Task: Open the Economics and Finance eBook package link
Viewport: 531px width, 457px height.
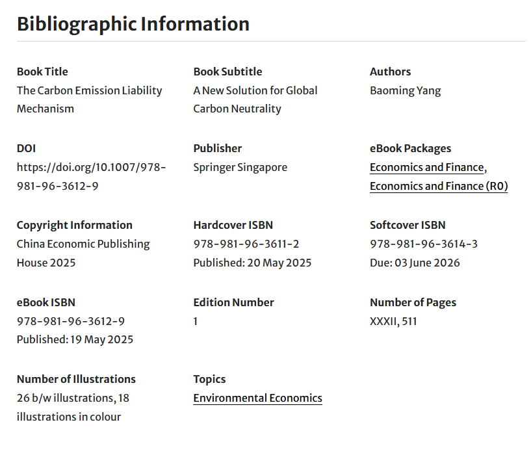Action: click(426, 168)
